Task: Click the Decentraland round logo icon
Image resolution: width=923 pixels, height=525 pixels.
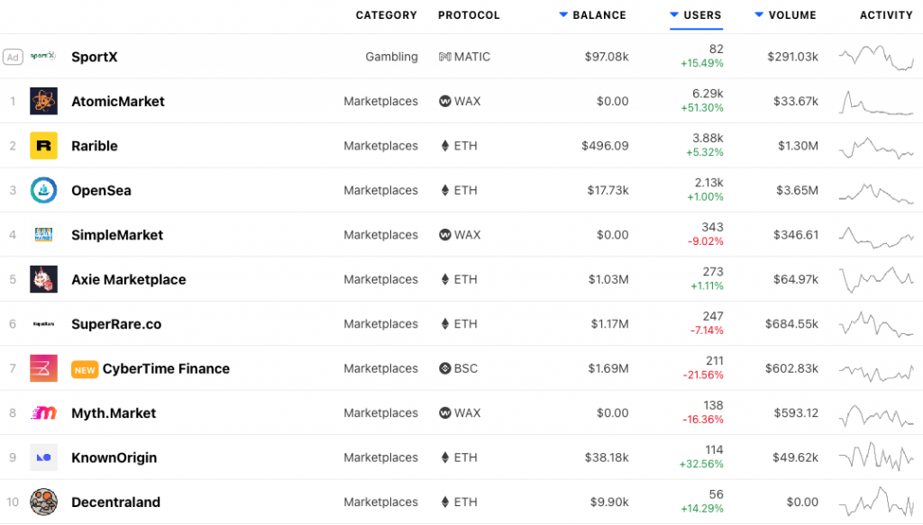Action: click(43, 502)
